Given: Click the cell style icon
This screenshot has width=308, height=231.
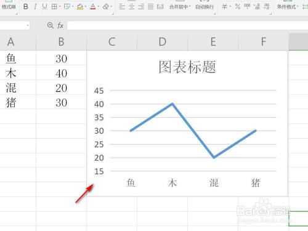Looking at the screenshot, I should [67, 7].
